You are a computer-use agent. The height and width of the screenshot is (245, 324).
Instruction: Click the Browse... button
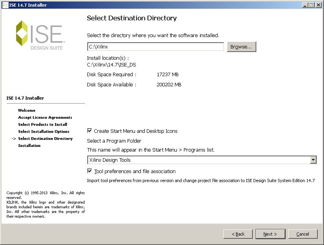coord(241,46)
